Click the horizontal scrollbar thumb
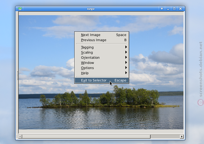The height and width of the screenshot is (144, 204). click(86, 137)
